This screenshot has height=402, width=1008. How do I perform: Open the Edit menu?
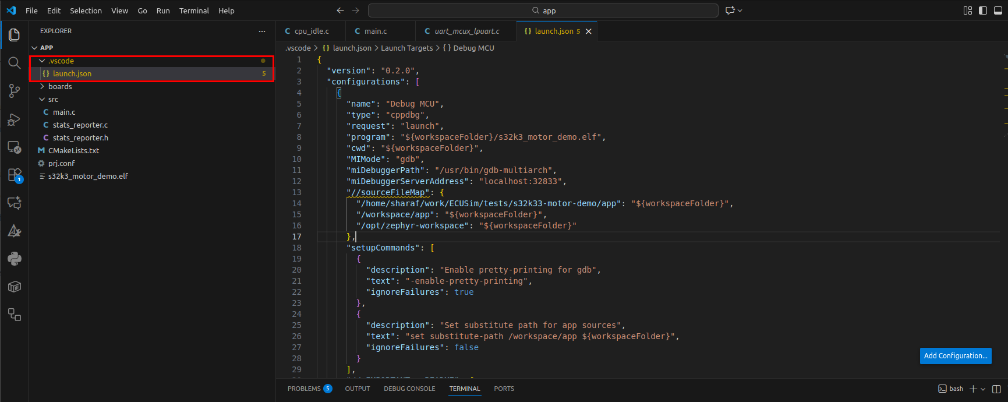pyautogui.click(x=54, y=10)
